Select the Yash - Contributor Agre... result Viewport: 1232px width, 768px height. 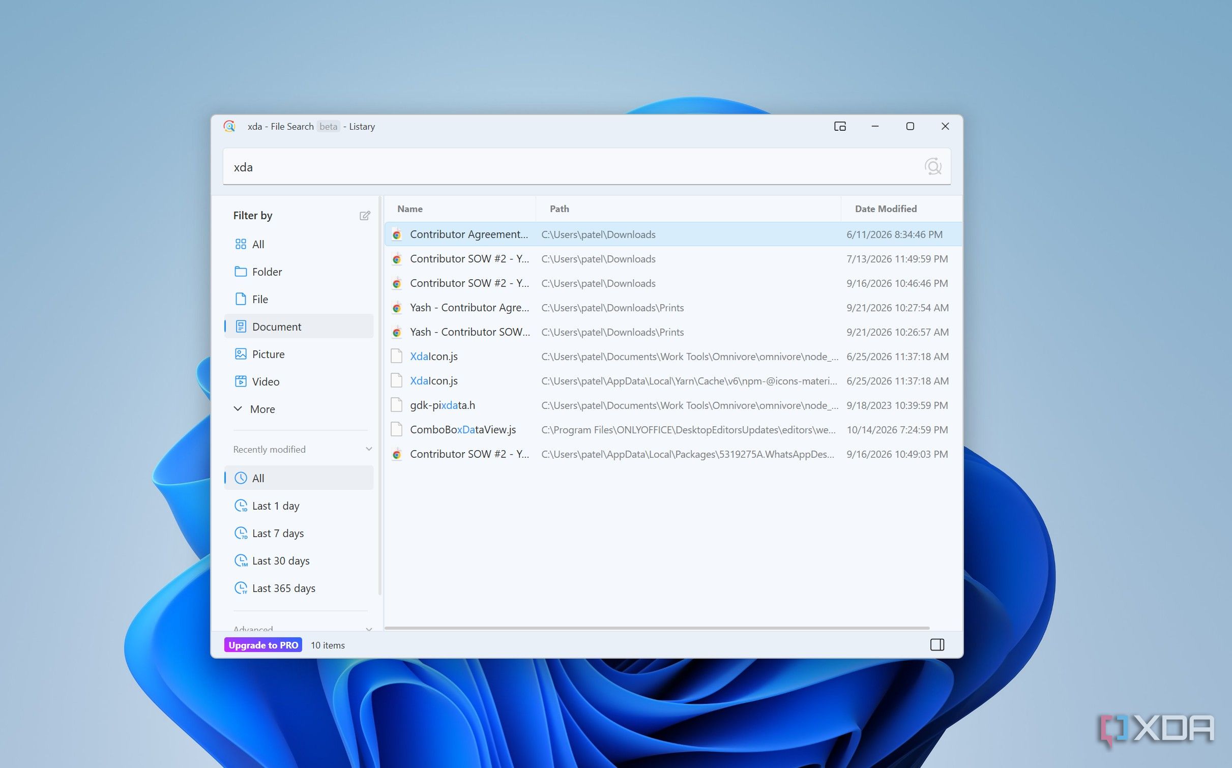(x=673, y=308)
